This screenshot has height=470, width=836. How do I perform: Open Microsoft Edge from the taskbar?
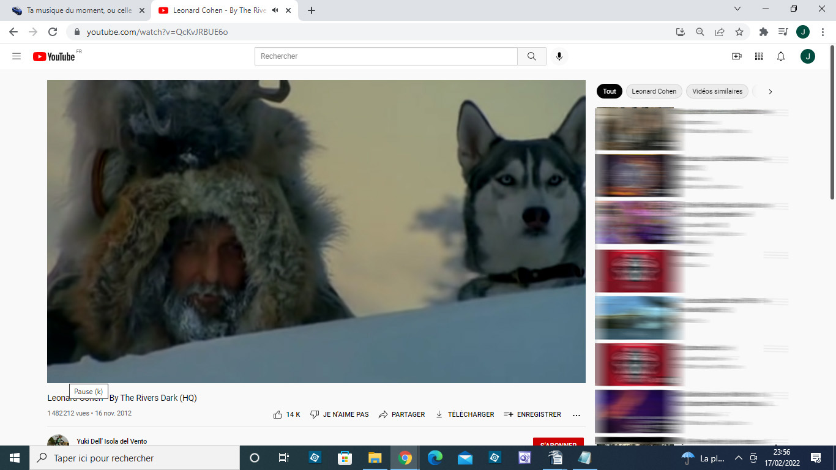pyautogui.click(x=435, y=458)
